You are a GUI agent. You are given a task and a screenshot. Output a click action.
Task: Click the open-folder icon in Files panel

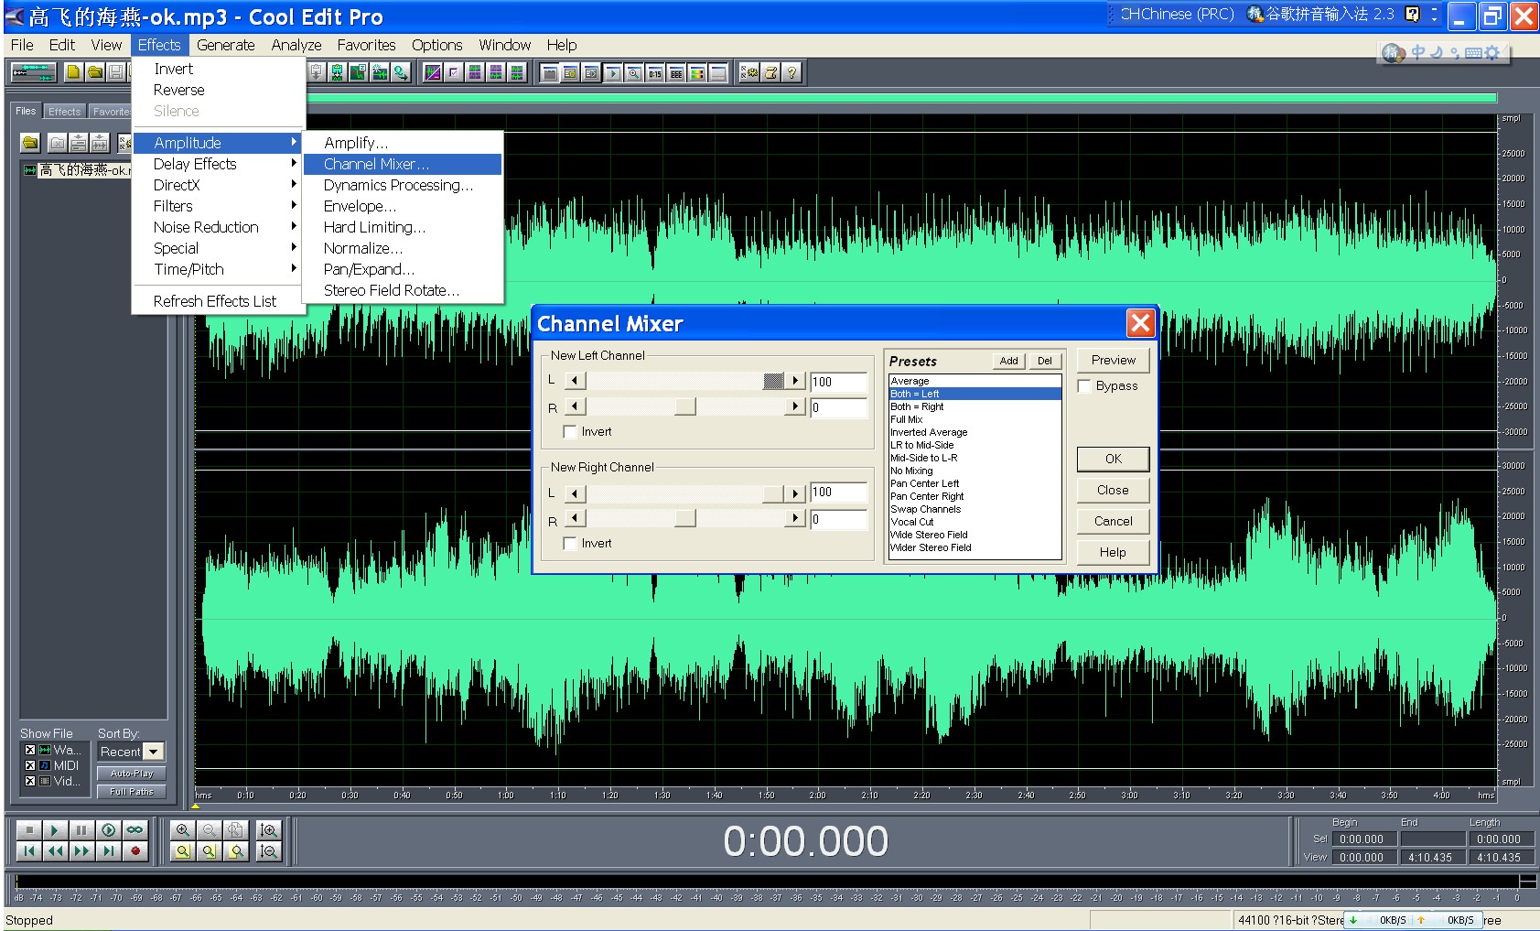point(30,143)
